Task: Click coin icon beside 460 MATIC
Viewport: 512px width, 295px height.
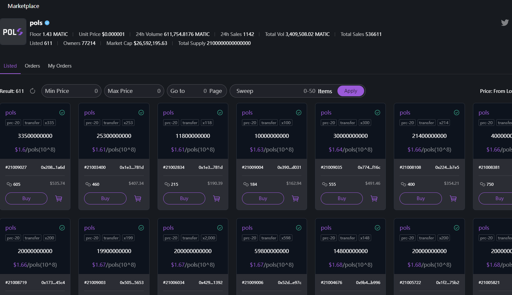Action: coord(88,184)
